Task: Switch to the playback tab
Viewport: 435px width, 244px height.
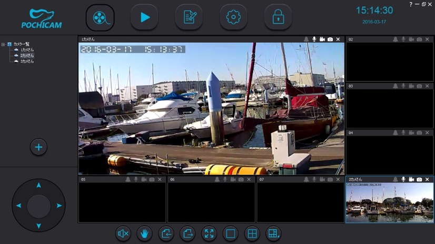Action: [144, 17]
